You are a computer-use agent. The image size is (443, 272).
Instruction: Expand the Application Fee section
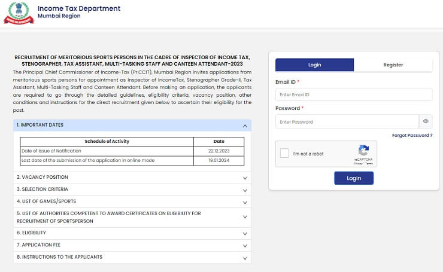pos(132,246)
